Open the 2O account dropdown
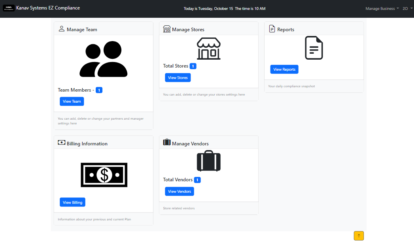The width and height of the screenshot is (414, 252). coord(407,8)
